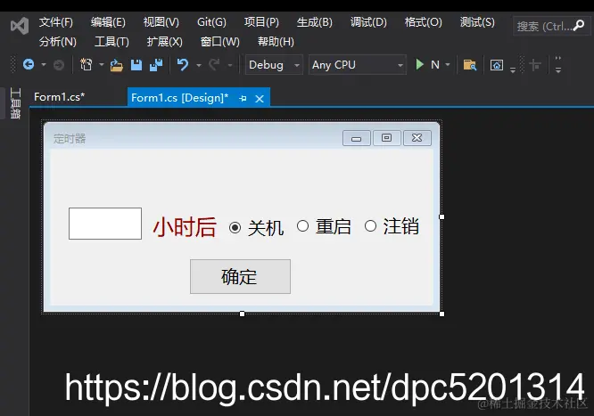Click the Find in Files folder icon
Image resolution: width=594 pixels, height=416 pixels.
click(470, 65)
